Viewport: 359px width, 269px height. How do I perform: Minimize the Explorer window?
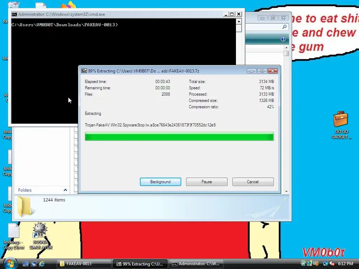pos(262,18)
